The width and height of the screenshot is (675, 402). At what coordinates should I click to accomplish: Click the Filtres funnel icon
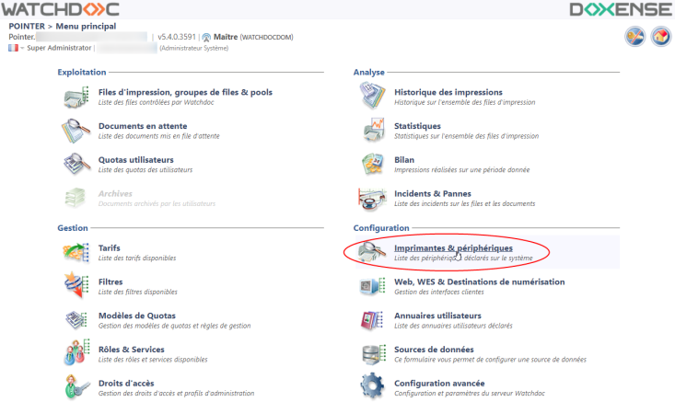(x=76, y=286)
